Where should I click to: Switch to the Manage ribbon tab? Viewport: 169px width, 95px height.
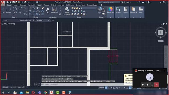pyautogui.click(x=46, y=5)
